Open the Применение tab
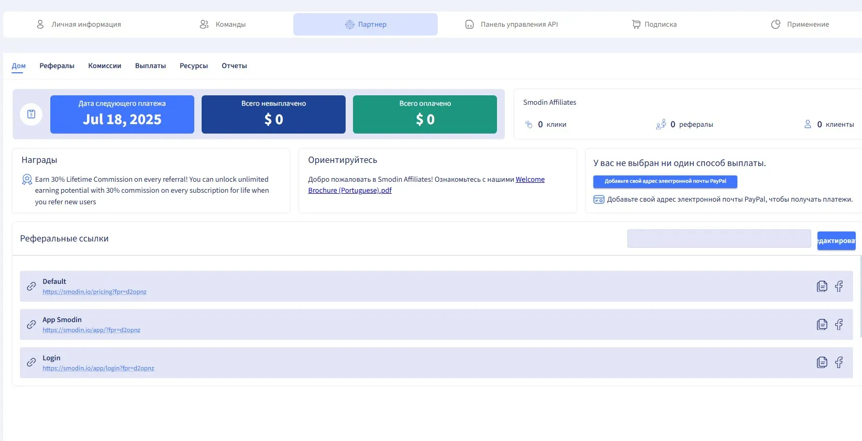Image resolution: width=862 pixels, height=441 pixels. click(x=800, y=25)
